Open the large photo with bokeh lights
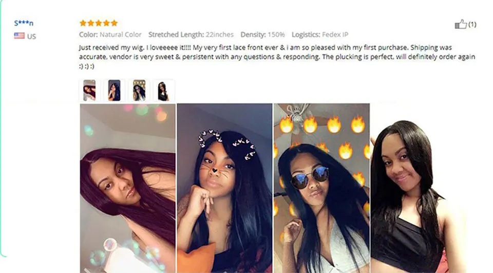493x273 pixels. [128, 188]
